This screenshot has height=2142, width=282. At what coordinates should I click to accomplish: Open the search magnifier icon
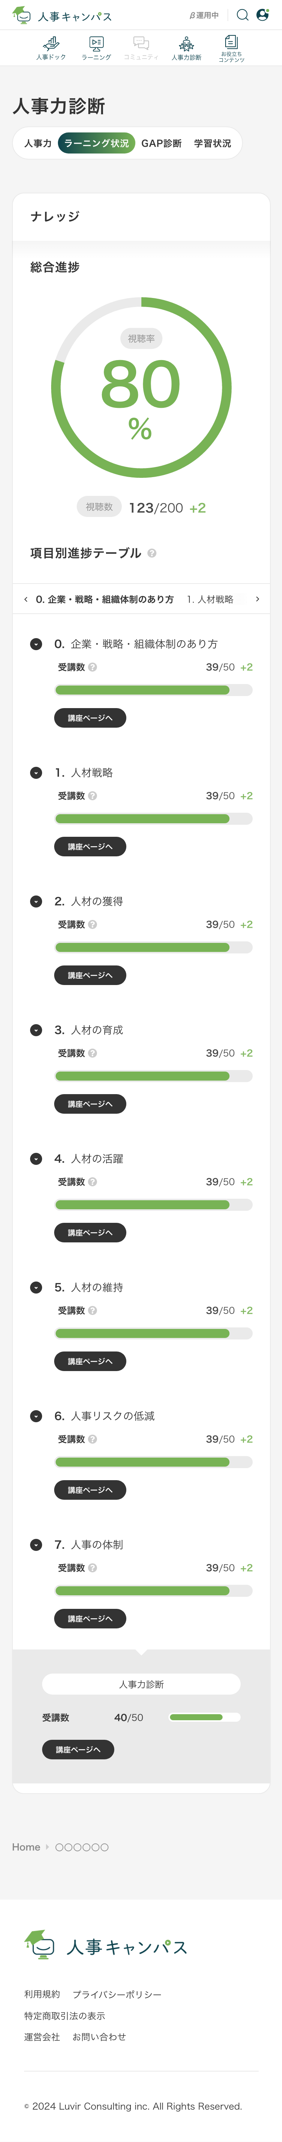242,15
